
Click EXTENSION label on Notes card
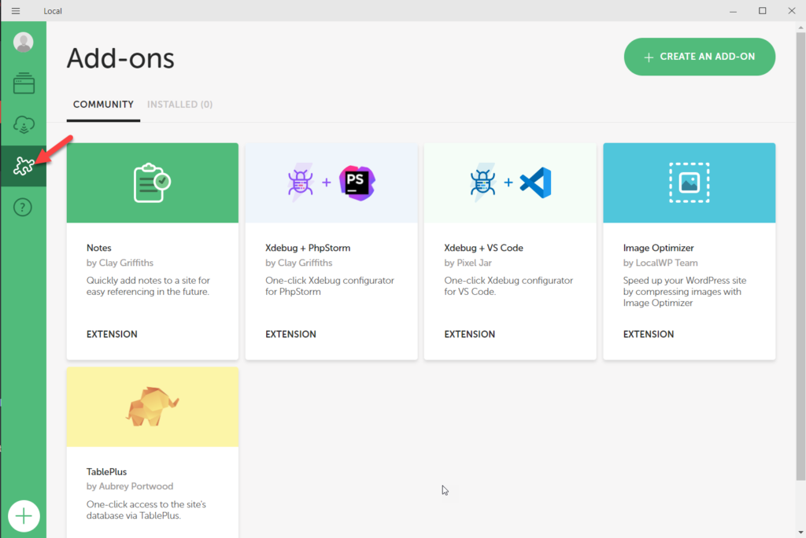click(x=112, y=334)
